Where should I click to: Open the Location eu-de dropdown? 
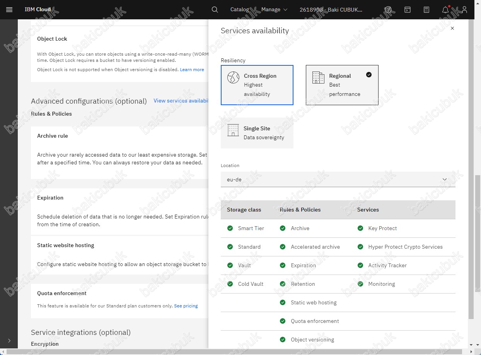tap(338, 179)
